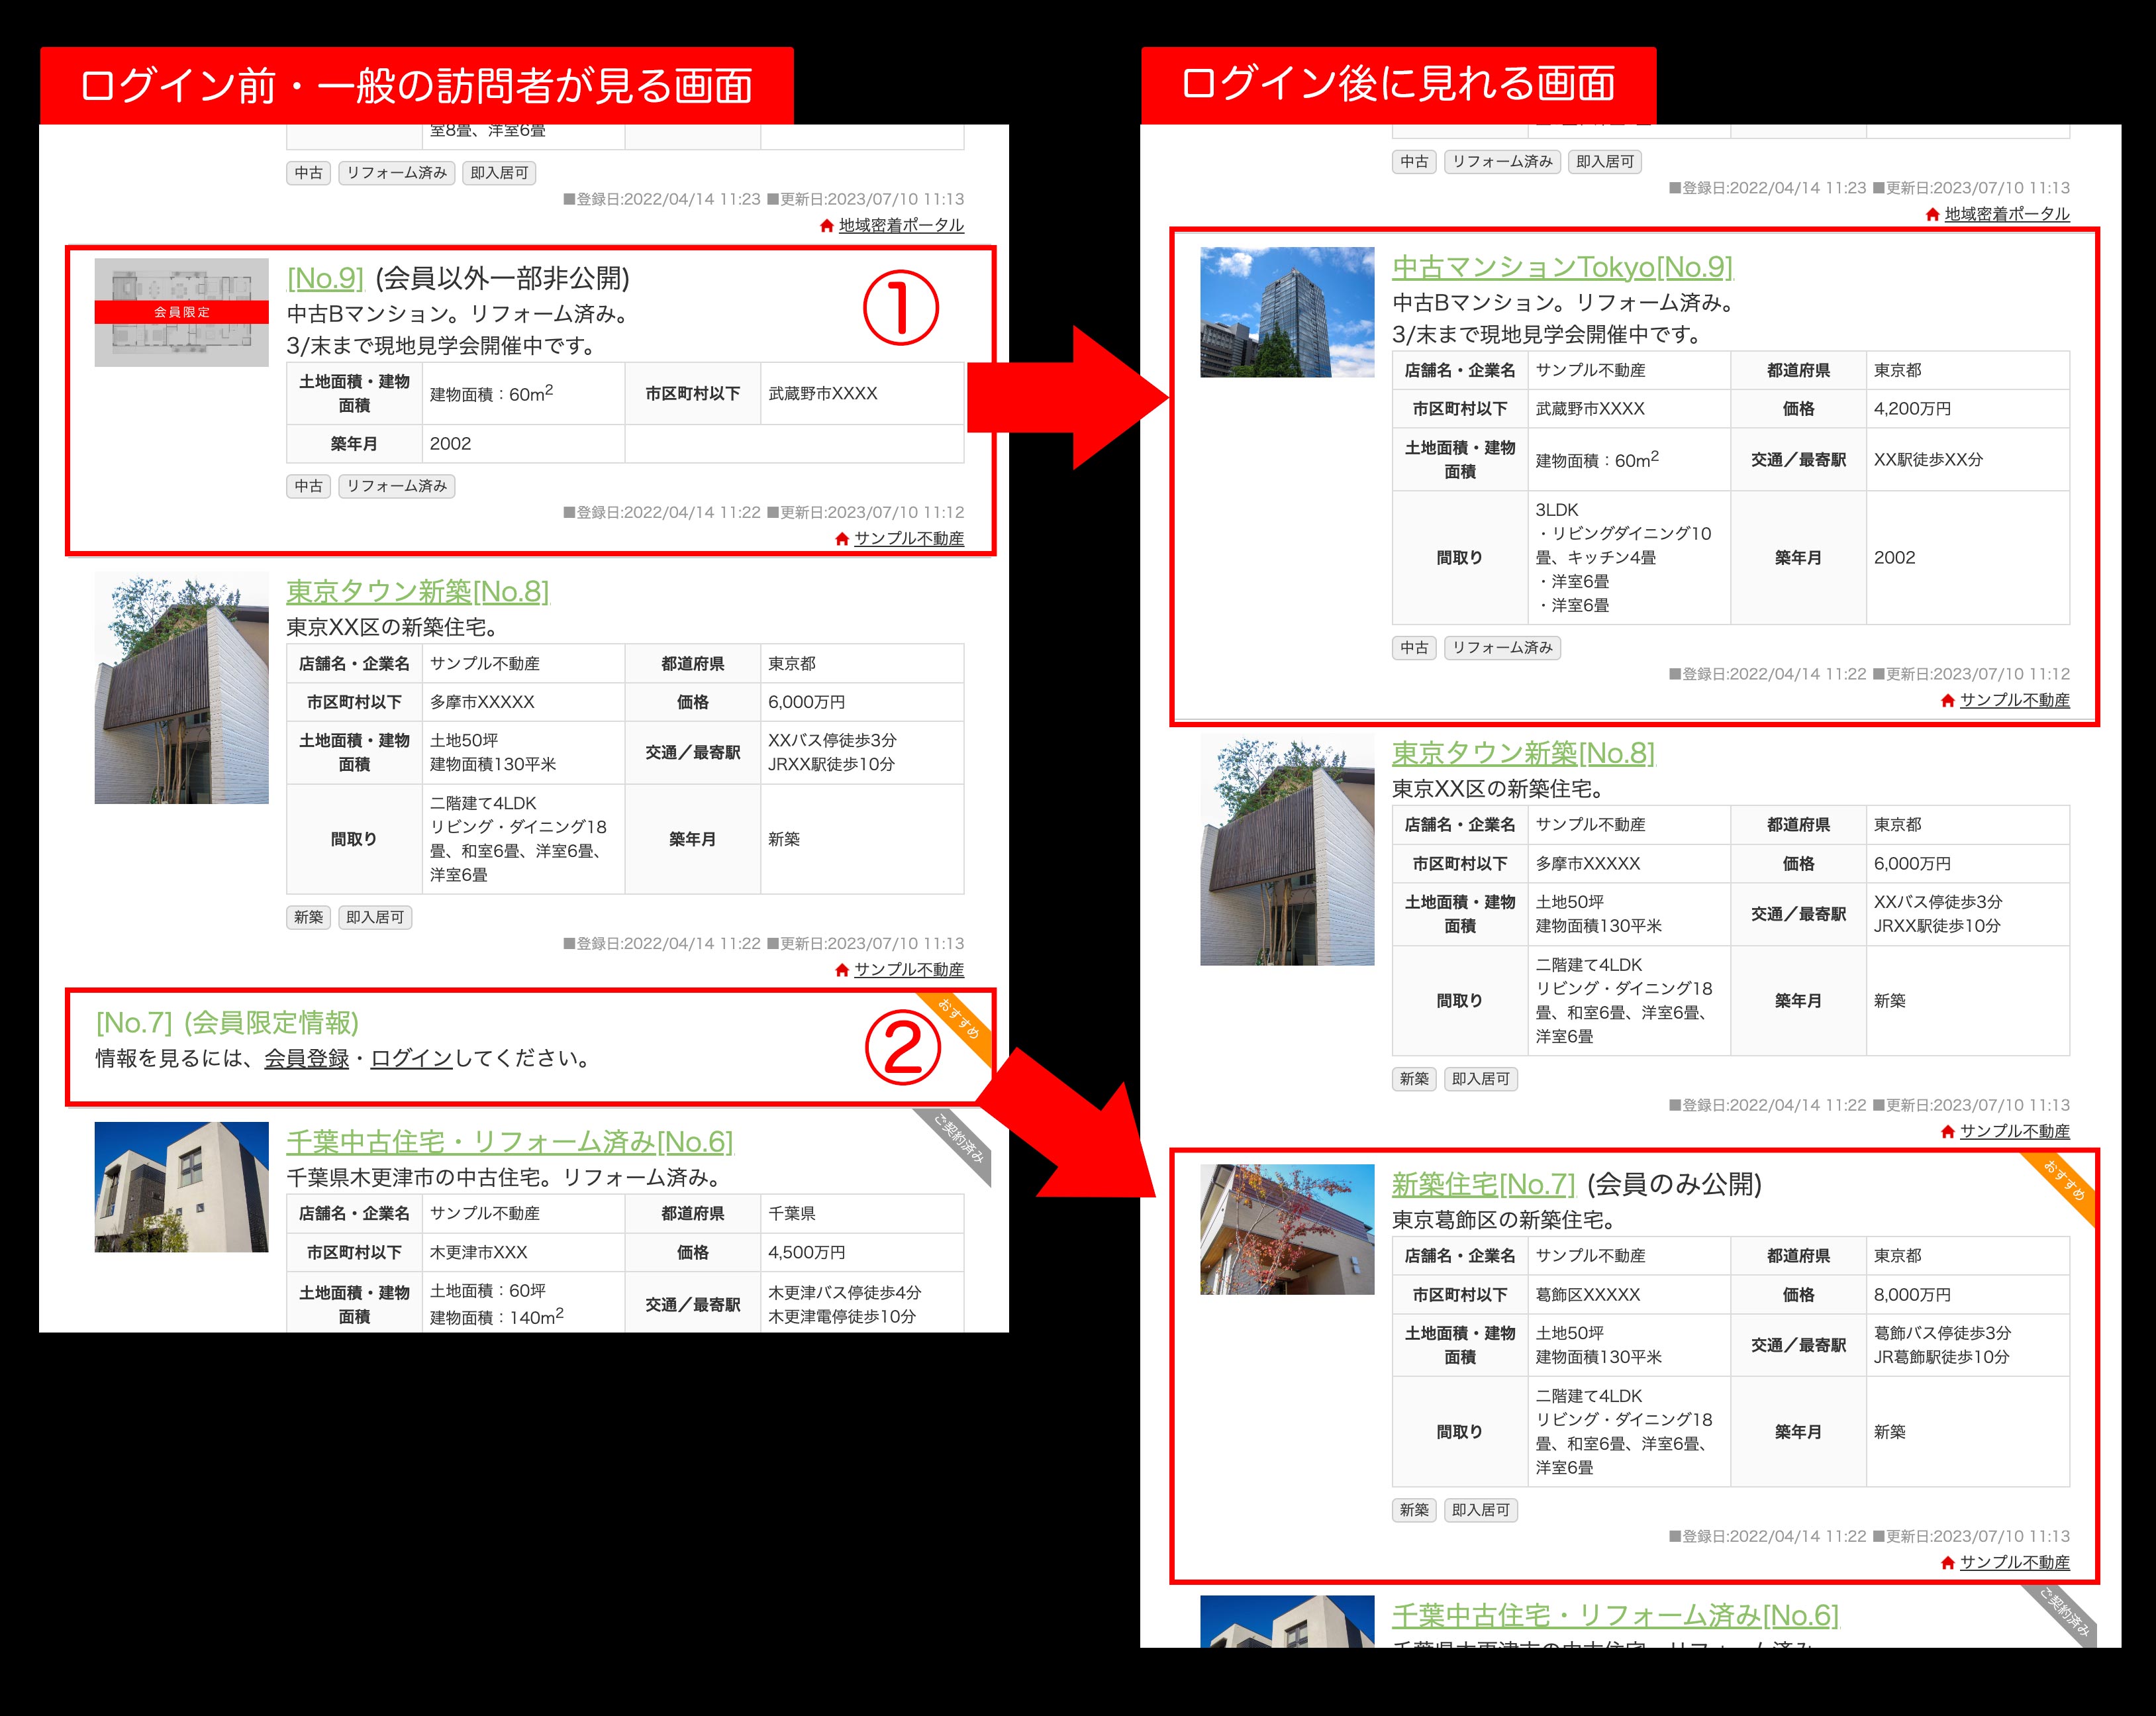This screenshot has width=2156, height=1716.
Task: Open 千葉中古住宅・リフォーム済み[No.6] title in pre-login screen
Action: [x=510, y=1141]
